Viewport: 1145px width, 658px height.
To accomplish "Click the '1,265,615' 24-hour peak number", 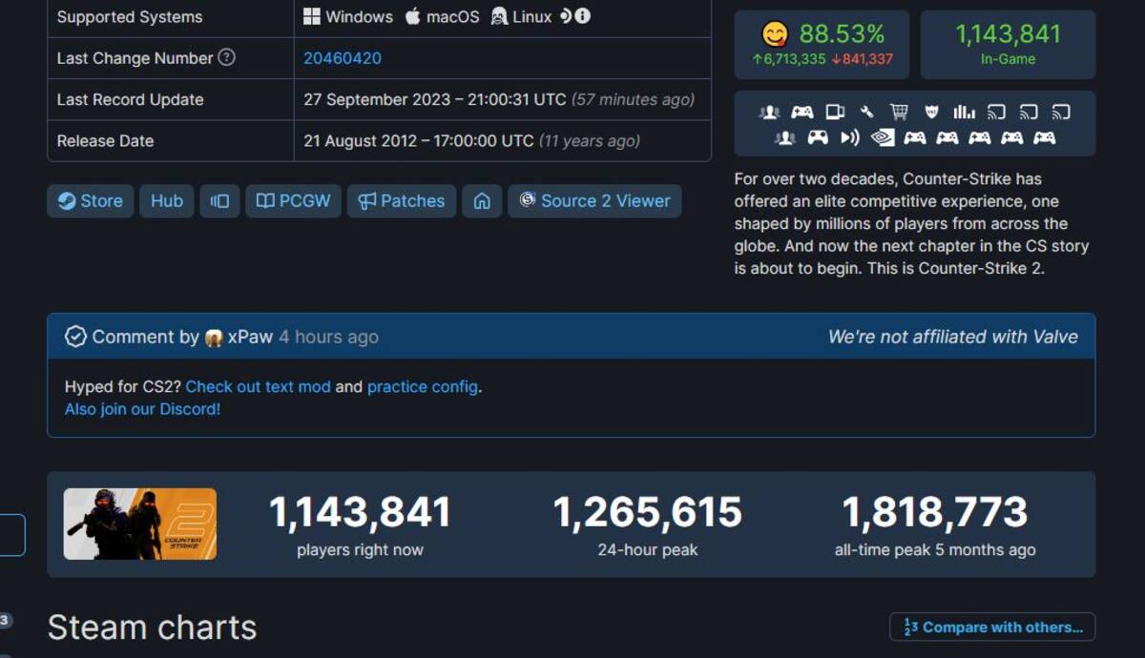I will (x=648, y=512).
